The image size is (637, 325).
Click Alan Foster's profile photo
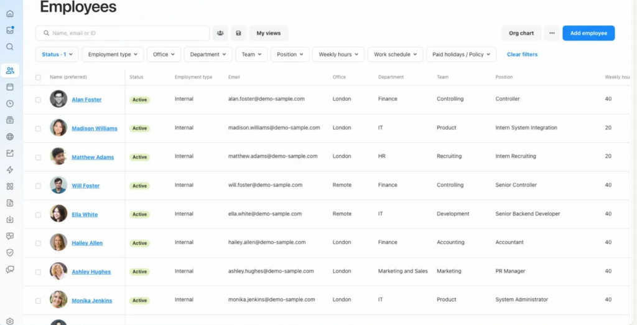click(58, 99)
